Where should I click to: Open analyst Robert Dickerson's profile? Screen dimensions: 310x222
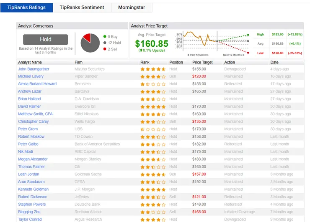tap(33, 197)
